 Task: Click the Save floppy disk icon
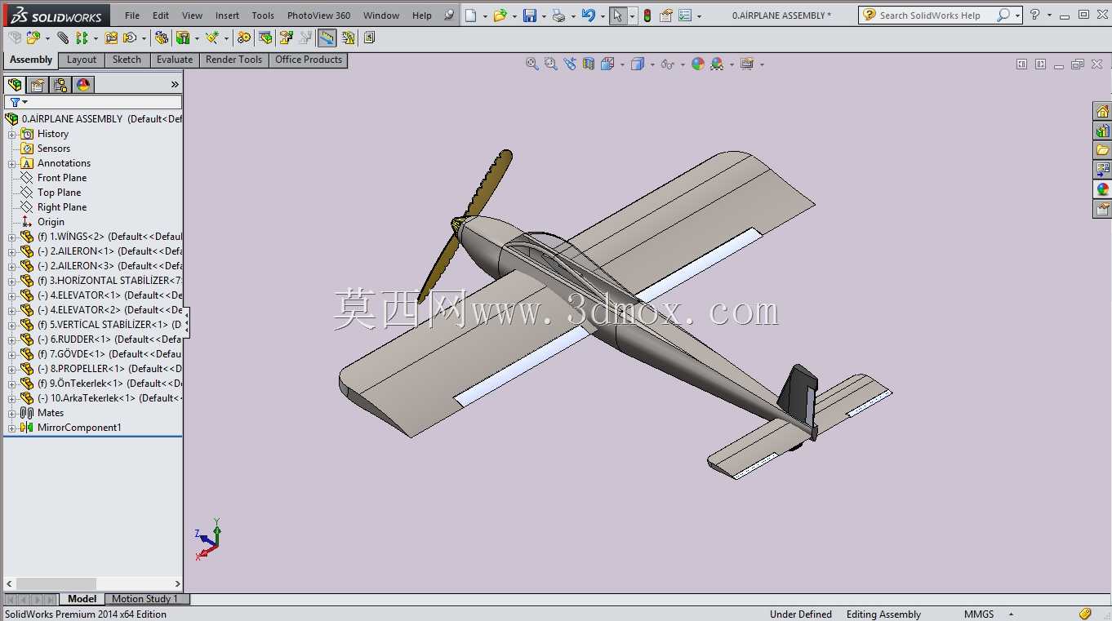[529, 16]
